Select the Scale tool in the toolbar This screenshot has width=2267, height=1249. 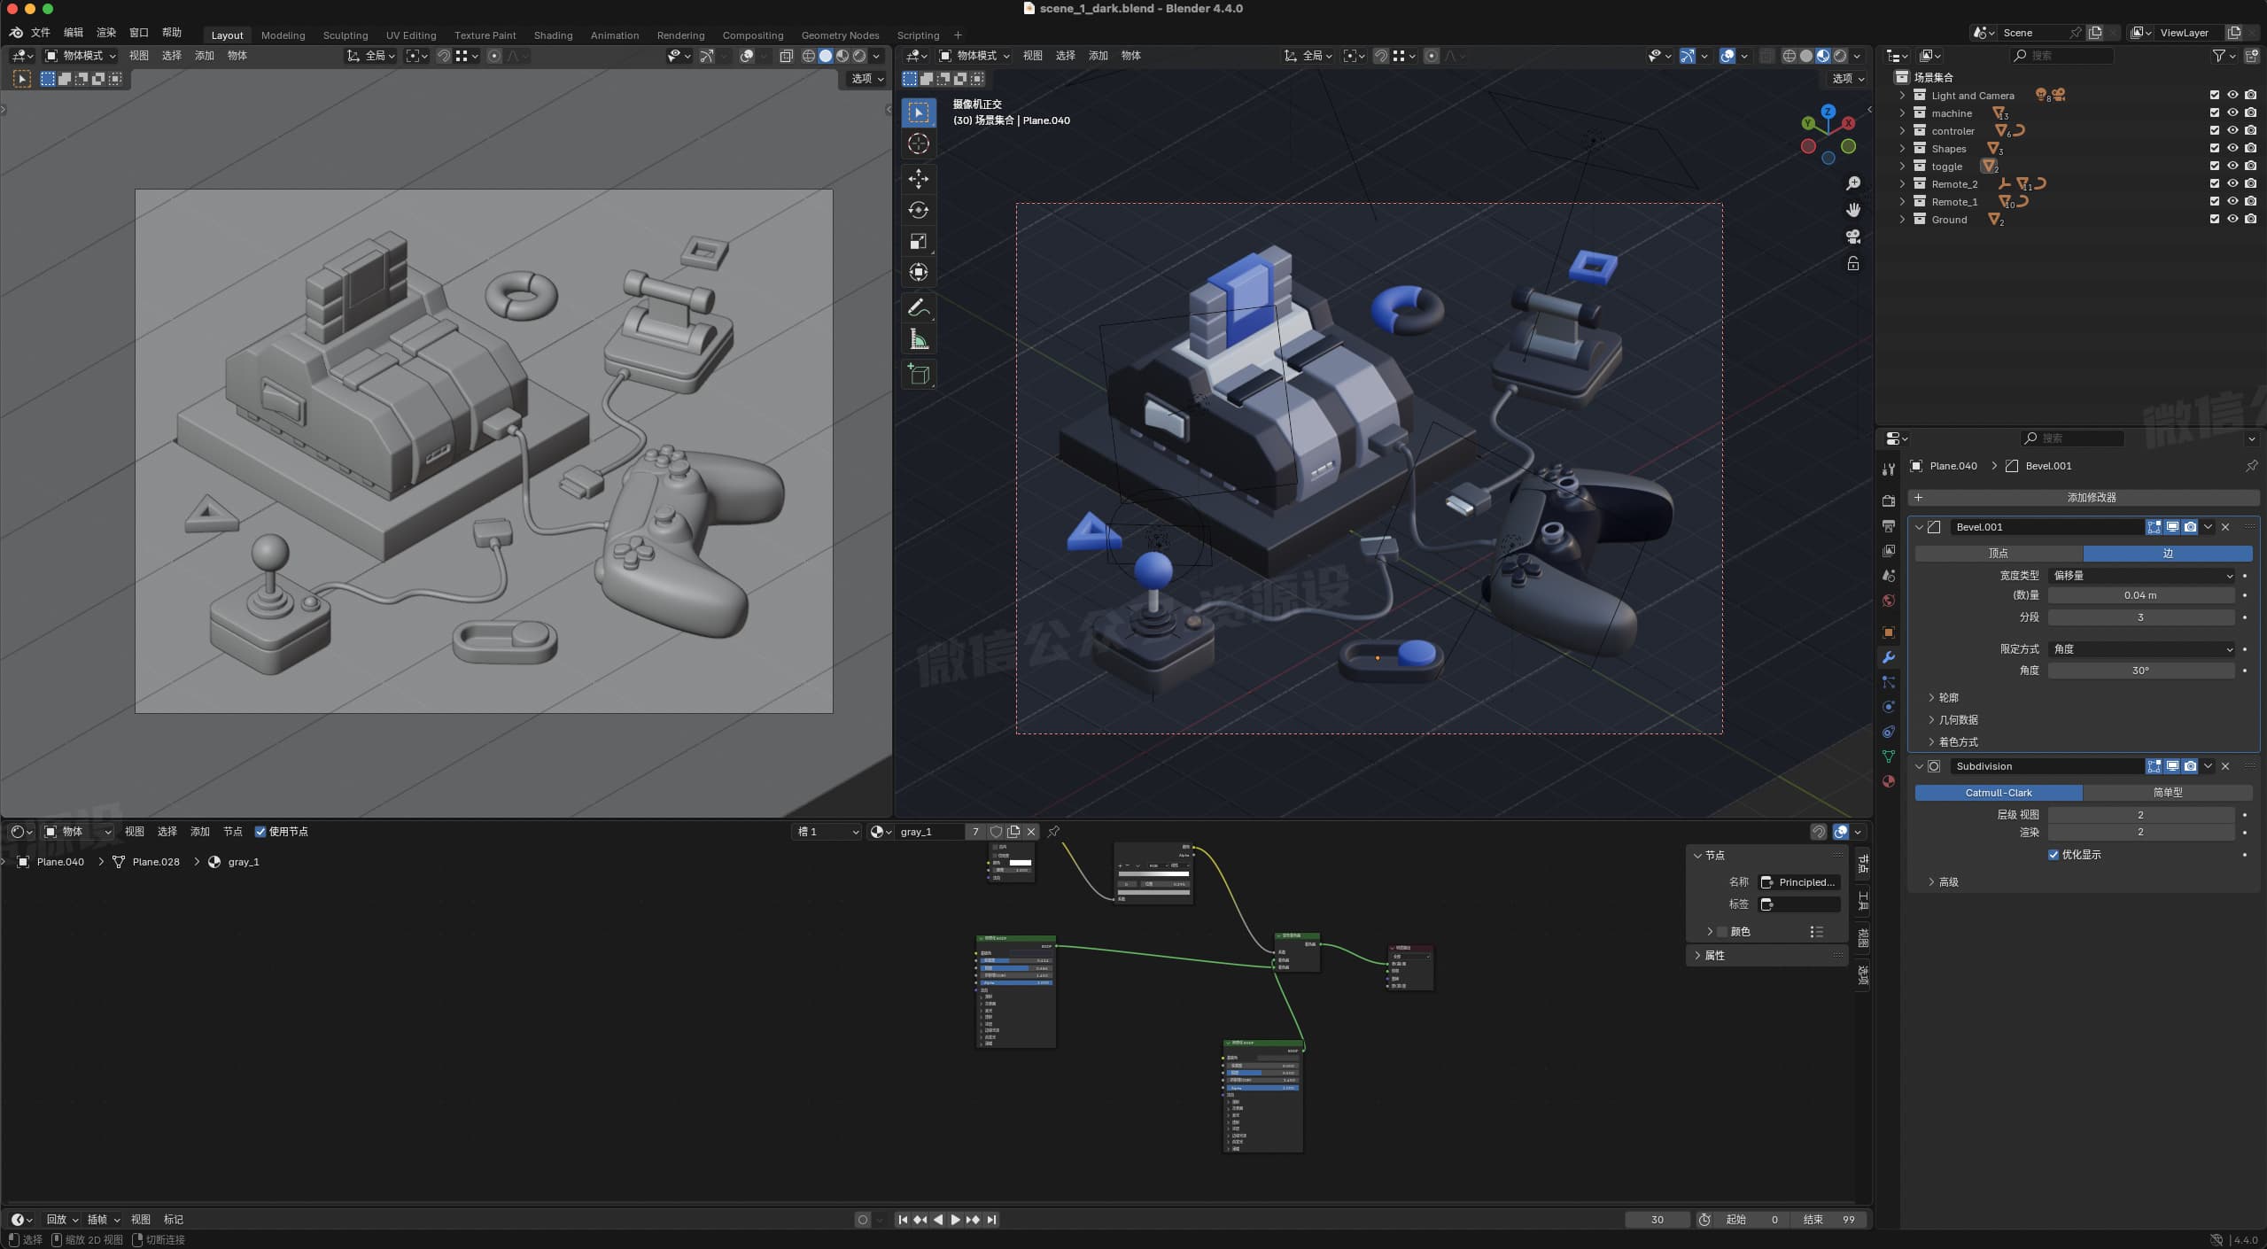click(919, 241)
